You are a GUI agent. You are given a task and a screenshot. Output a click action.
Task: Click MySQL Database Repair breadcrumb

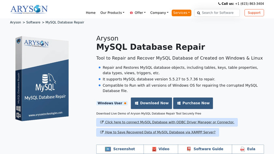(65, 23)
